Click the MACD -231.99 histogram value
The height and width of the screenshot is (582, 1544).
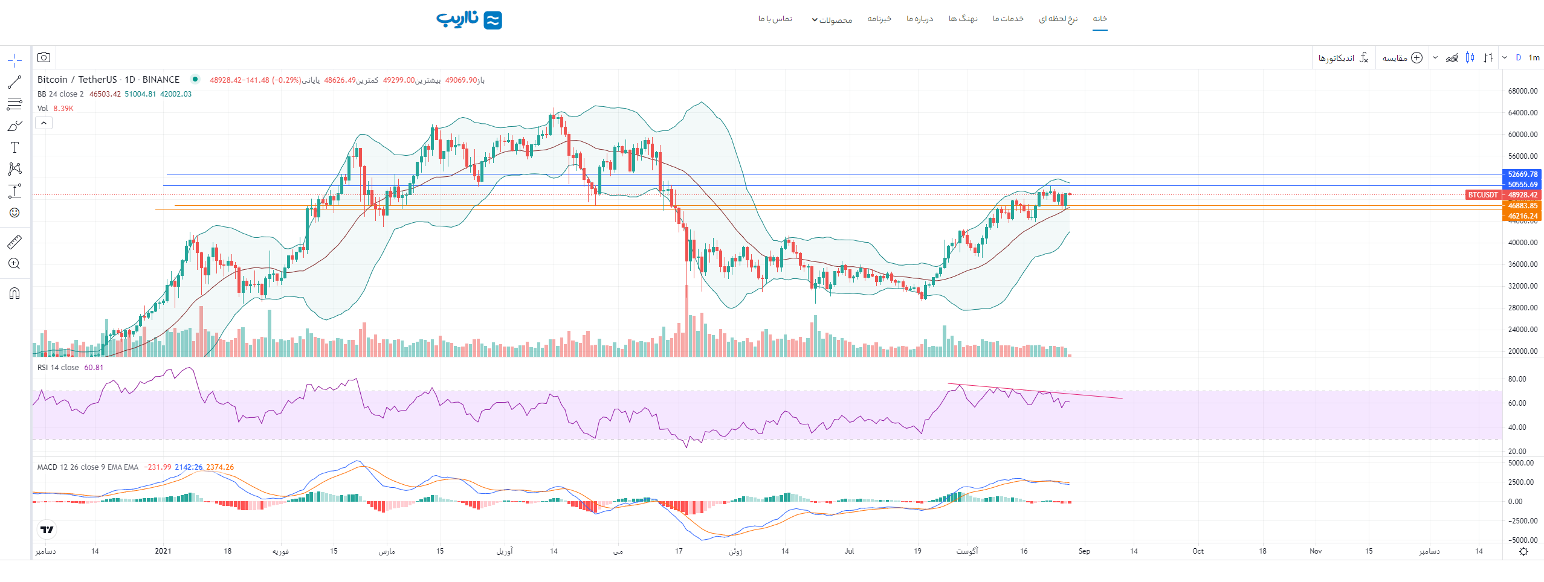158,467
